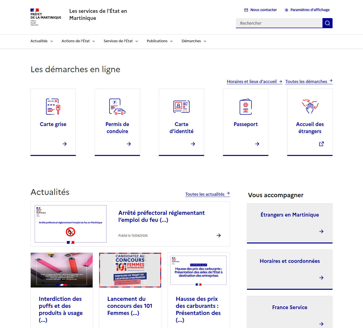
Task: Open the Démarches menu item
Action: click(194, 41)
